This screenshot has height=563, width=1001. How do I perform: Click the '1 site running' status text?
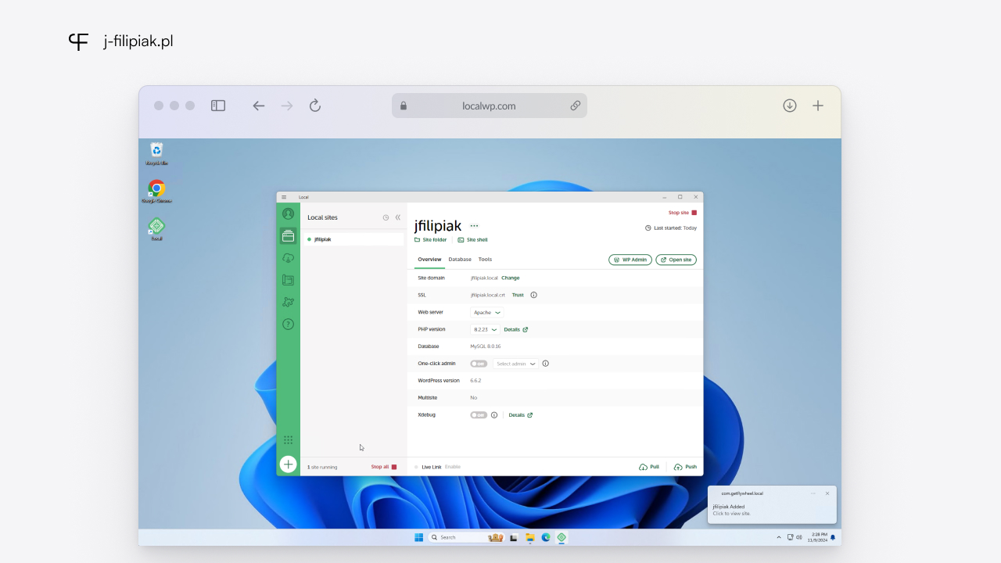tap(322, 467)
